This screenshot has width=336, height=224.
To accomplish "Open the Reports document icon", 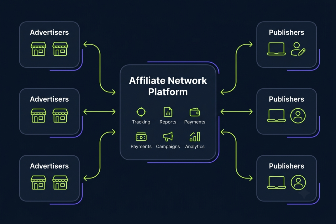I will [x=168, y=112].
